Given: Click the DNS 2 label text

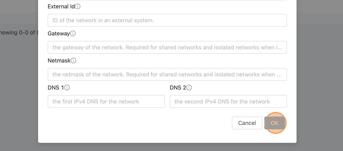Looking at the screenshot, I should (178, 88).
